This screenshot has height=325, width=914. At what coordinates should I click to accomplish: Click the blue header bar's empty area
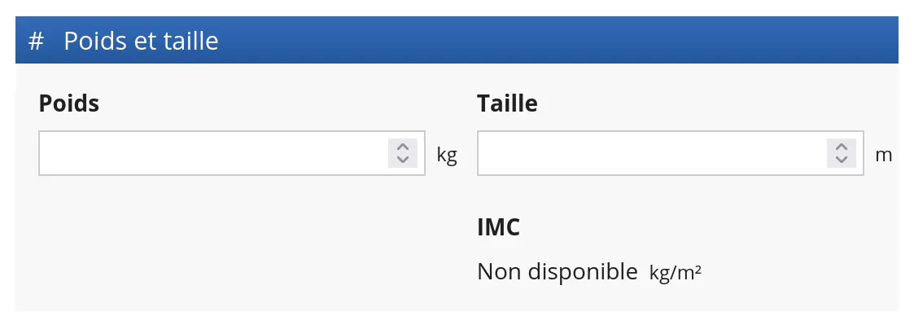(x=553, y=40)
